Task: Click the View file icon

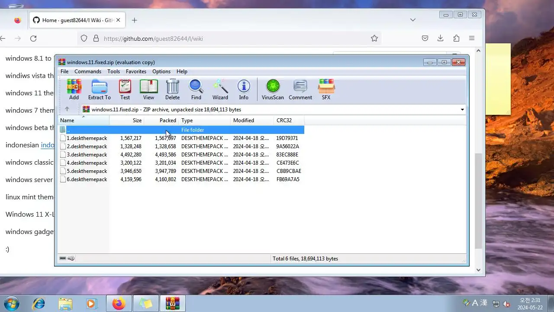Action: (x=148, y=90)
